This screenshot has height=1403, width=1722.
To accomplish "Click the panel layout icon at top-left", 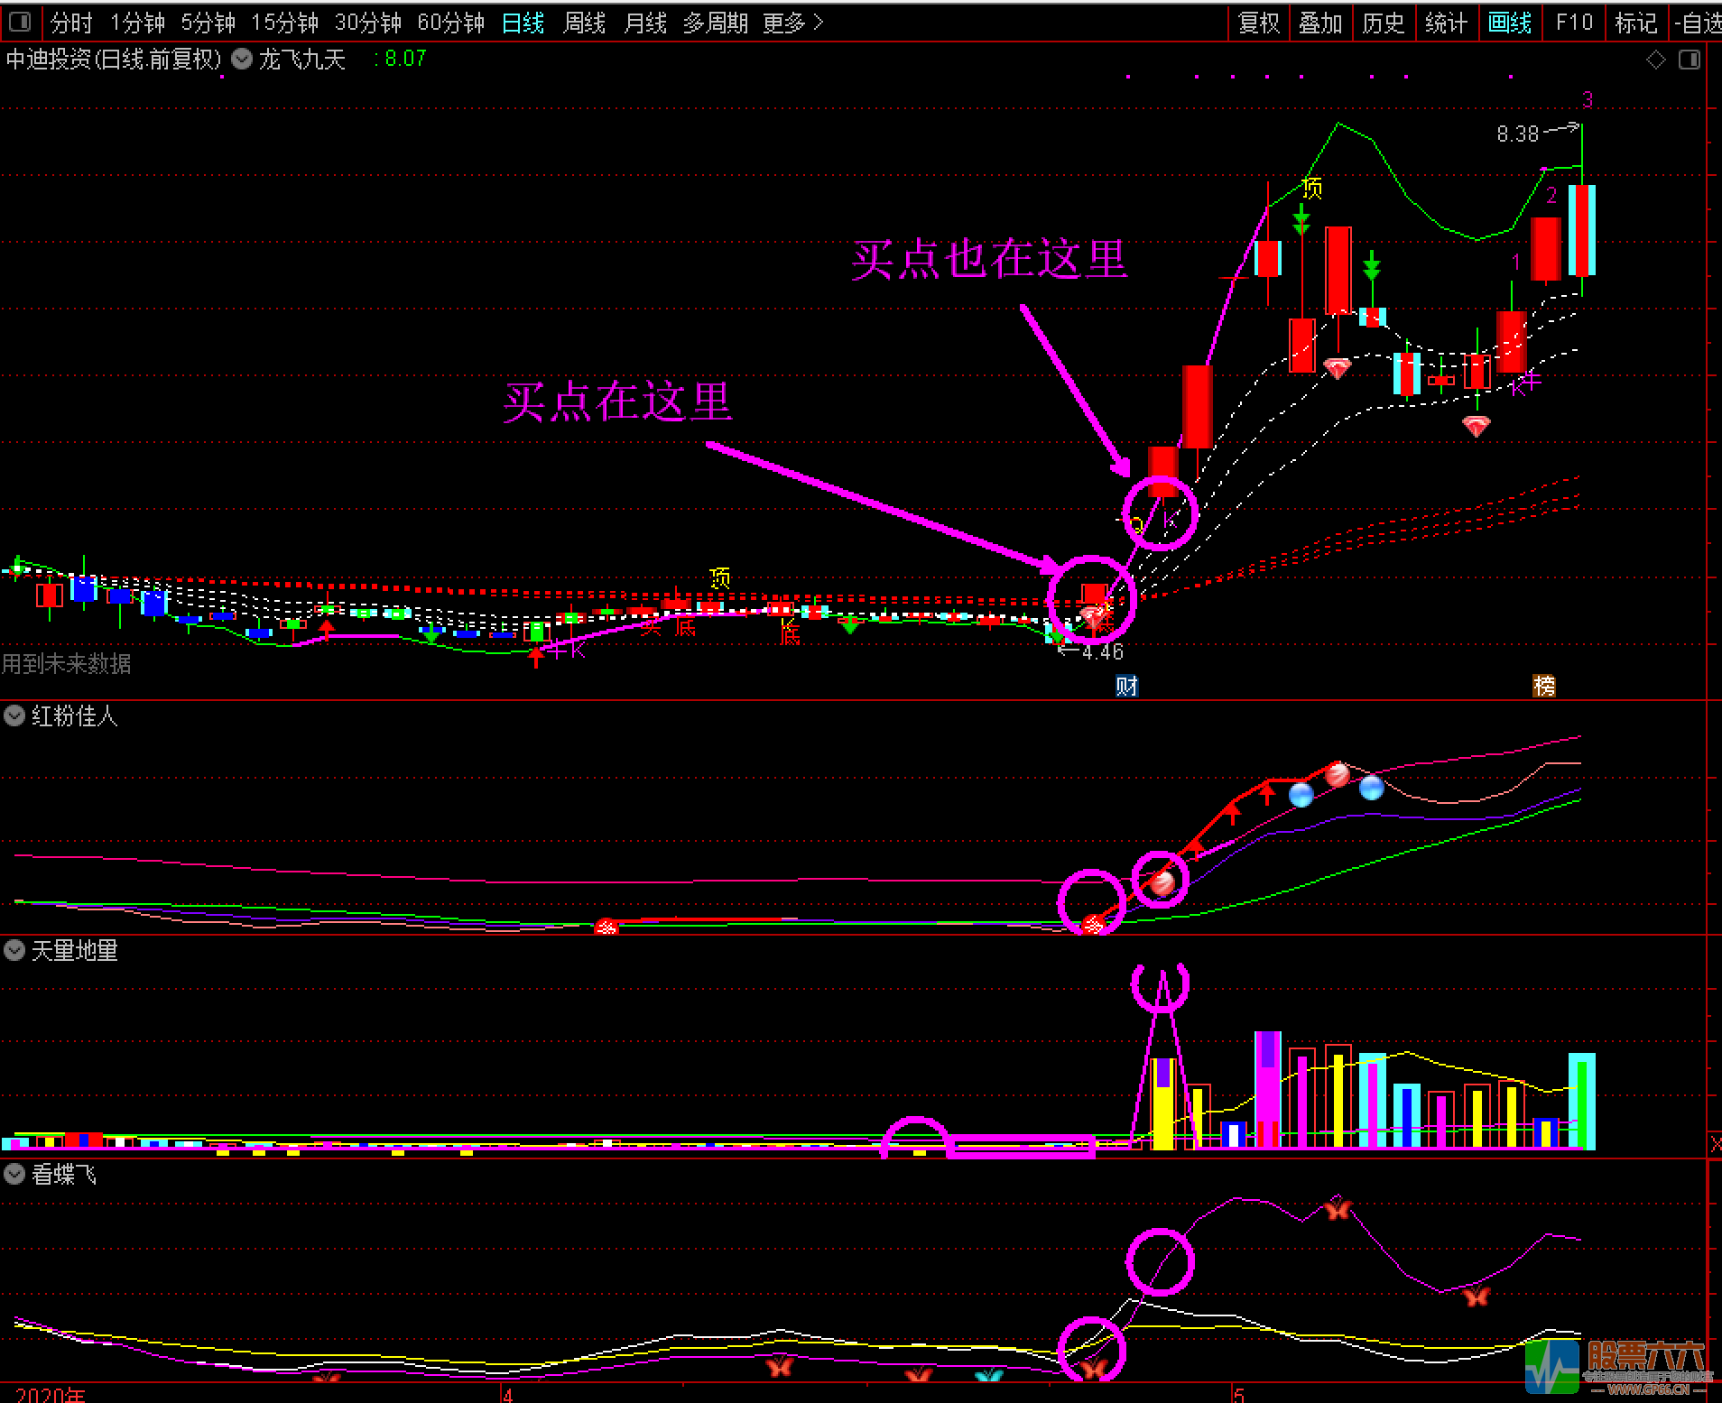I will pyautogui.click(x=19, y=22).
